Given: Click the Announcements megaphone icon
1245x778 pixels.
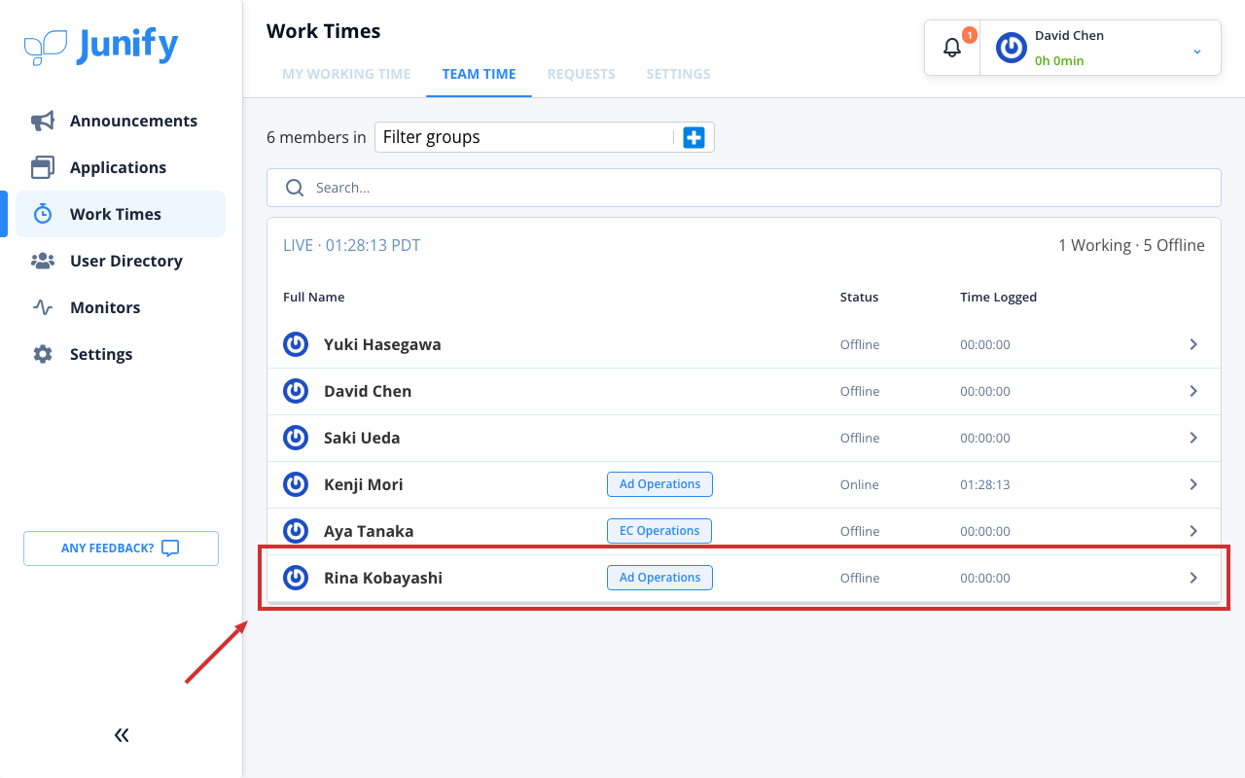Looking at the screenshot, I should point(43,121).
